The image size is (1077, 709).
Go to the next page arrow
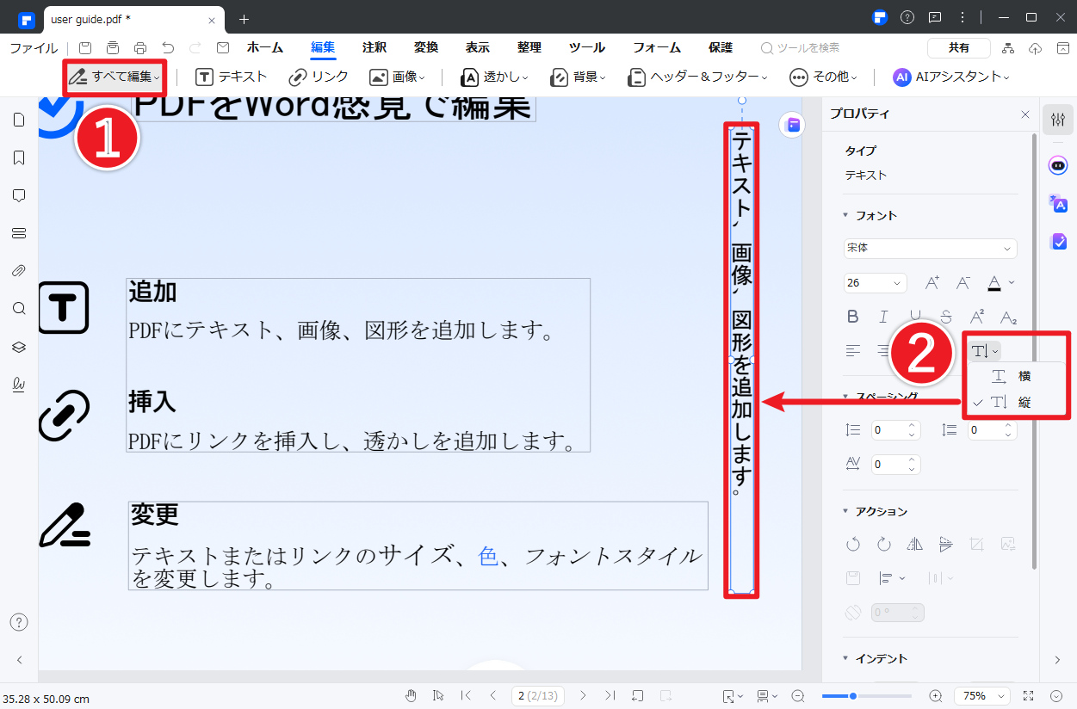point(583,695)
